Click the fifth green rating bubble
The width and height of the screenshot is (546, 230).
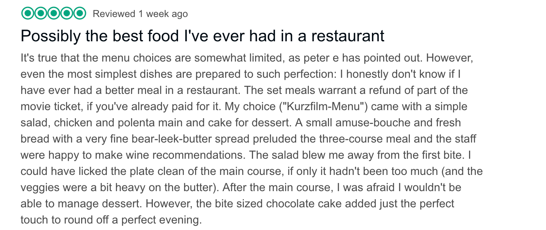click(x=80, y=13)
